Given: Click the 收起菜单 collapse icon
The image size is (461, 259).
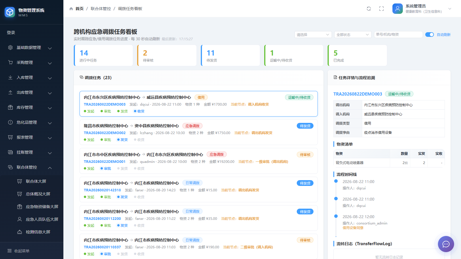Looking at the screenshot, I should pos(10,251).
